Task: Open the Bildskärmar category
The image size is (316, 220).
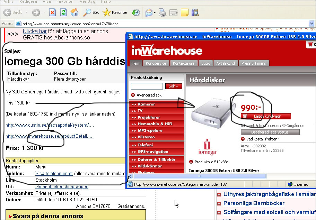Action: click(x=156, y=166)
